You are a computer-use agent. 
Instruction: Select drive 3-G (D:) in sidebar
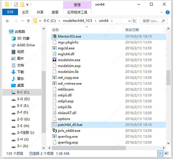[21, 99]
